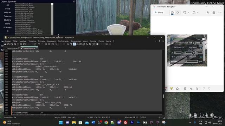Click the Save All toolbar icon
This screenshot has width=225, height=126.
click(15, 44)
